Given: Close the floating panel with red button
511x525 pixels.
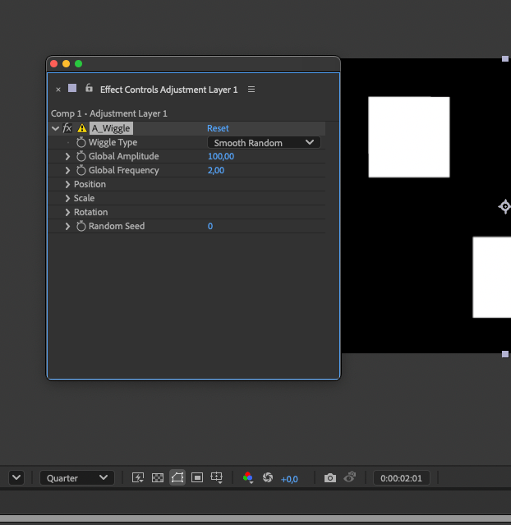Looking at the screenshot, I should point(53,63).
